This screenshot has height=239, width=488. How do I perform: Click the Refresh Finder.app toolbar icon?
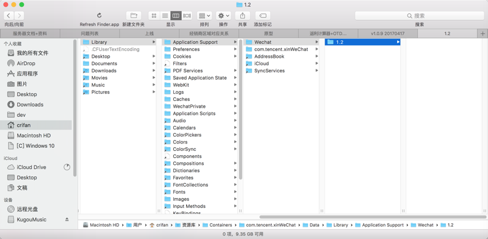pos(99,15)
